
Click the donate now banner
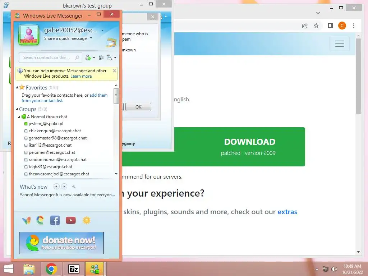61,243
